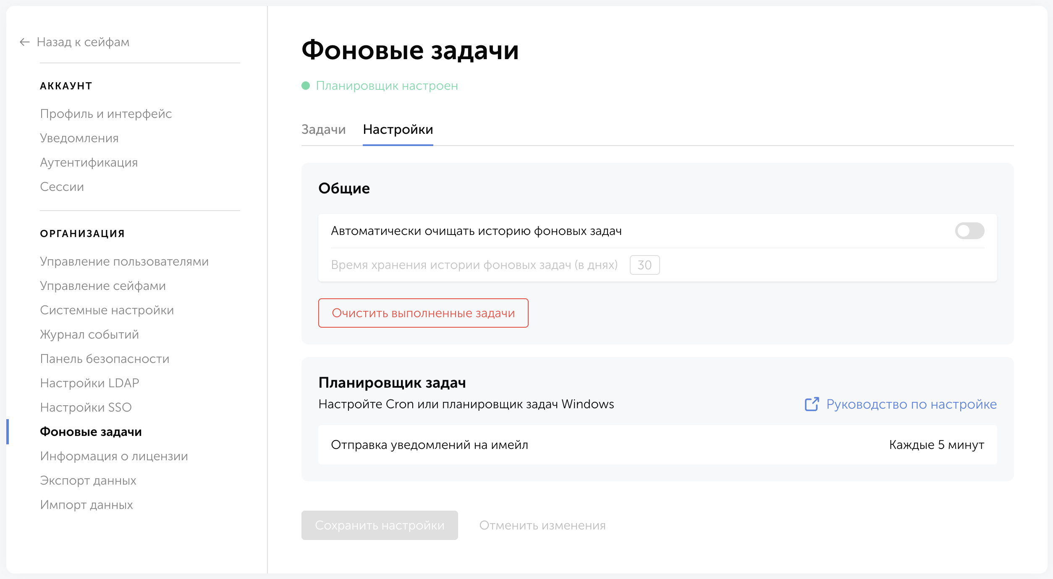Open Экспорт данных
The height and width of the screenshot is (579, 1053).
pyautogui.click(x=88, y=480)
